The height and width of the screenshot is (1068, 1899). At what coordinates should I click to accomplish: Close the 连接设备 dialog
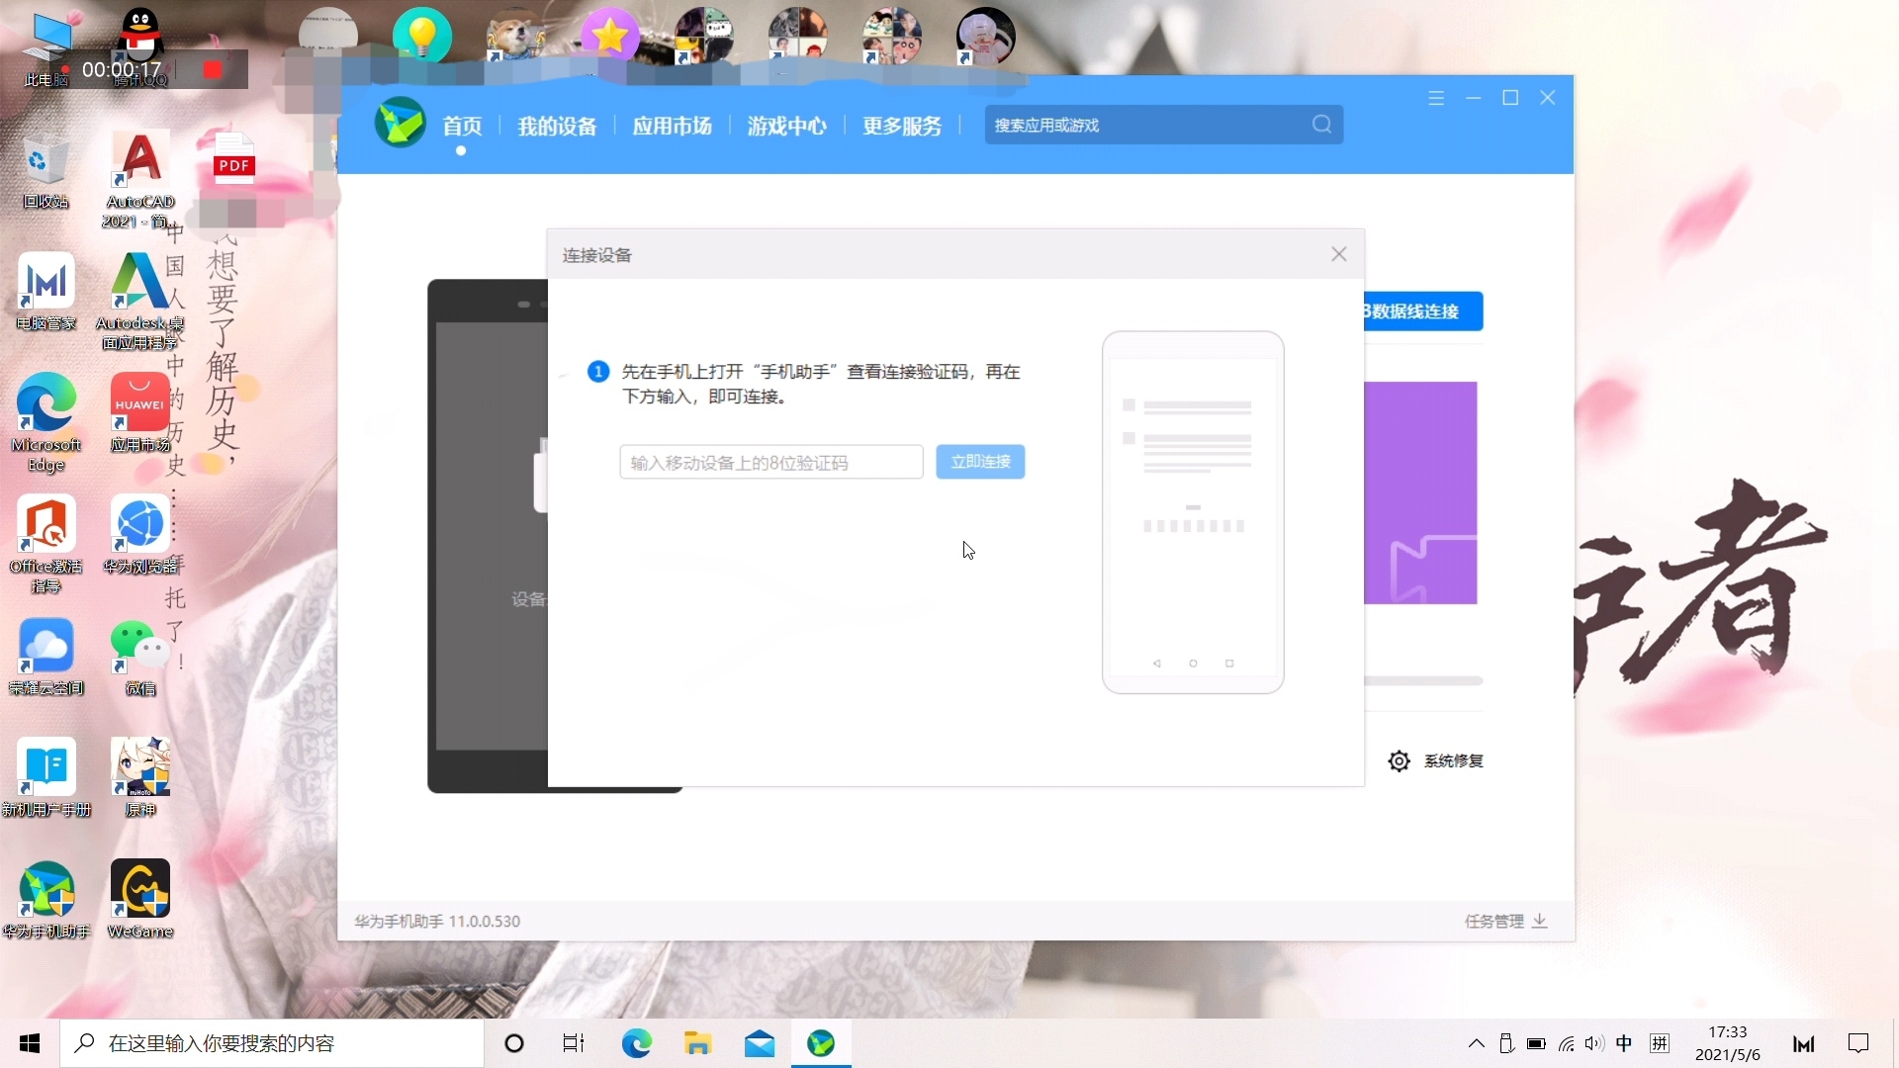[1339, 254]
